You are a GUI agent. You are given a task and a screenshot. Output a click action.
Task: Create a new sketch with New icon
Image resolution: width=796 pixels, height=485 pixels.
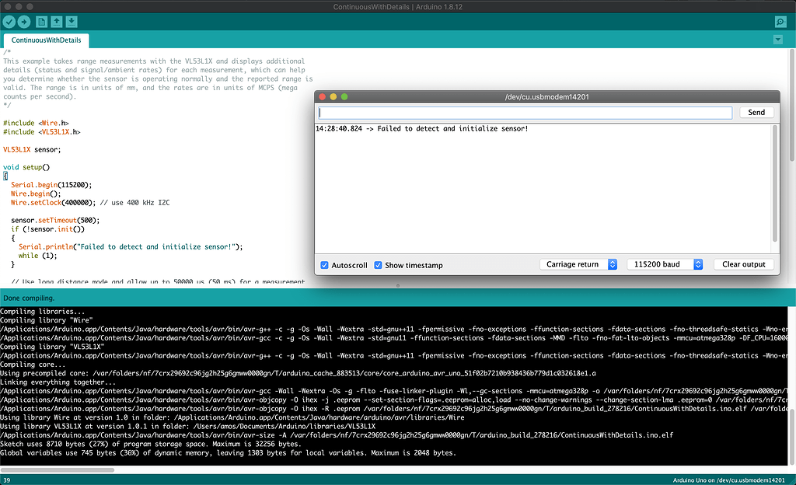click(42, 21)
